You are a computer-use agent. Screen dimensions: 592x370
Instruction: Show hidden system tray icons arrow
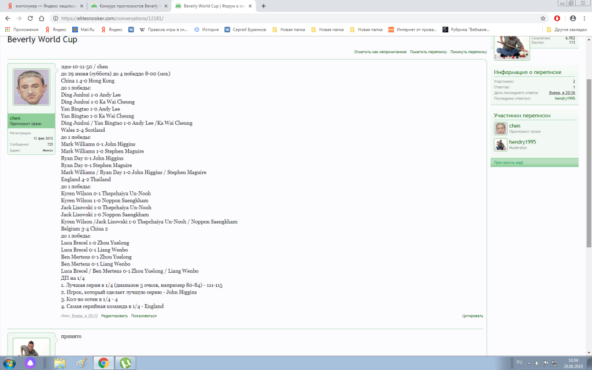tap(530, 362)
